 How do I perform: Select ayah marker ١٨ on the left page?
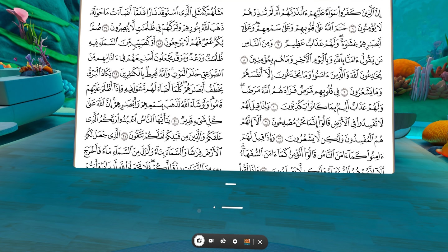pos(159,43)
